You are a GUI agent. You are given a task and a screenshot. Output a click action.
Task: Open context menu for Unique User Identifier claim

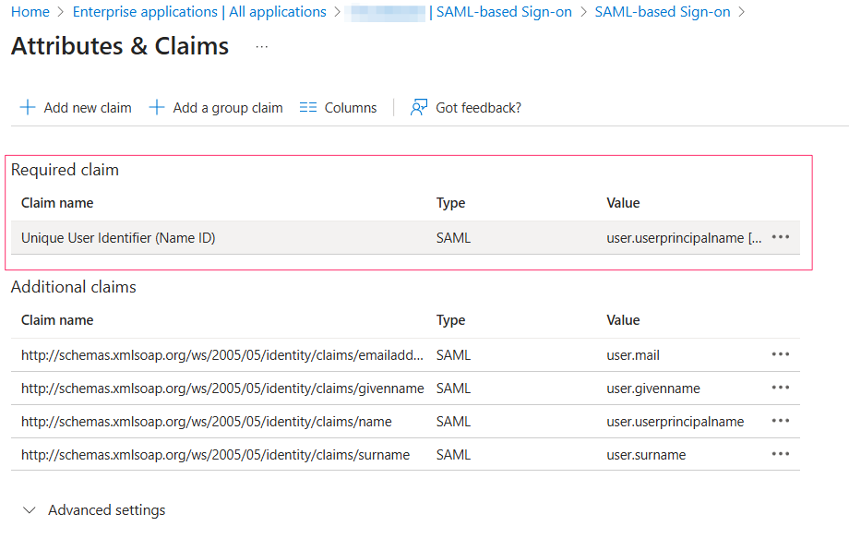(x=780, y=237)
